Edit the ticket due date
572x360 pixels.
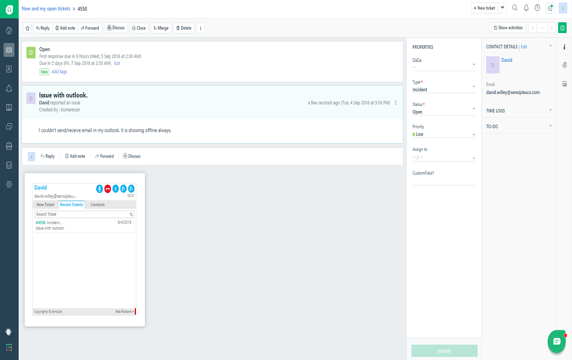coord(117,63)
